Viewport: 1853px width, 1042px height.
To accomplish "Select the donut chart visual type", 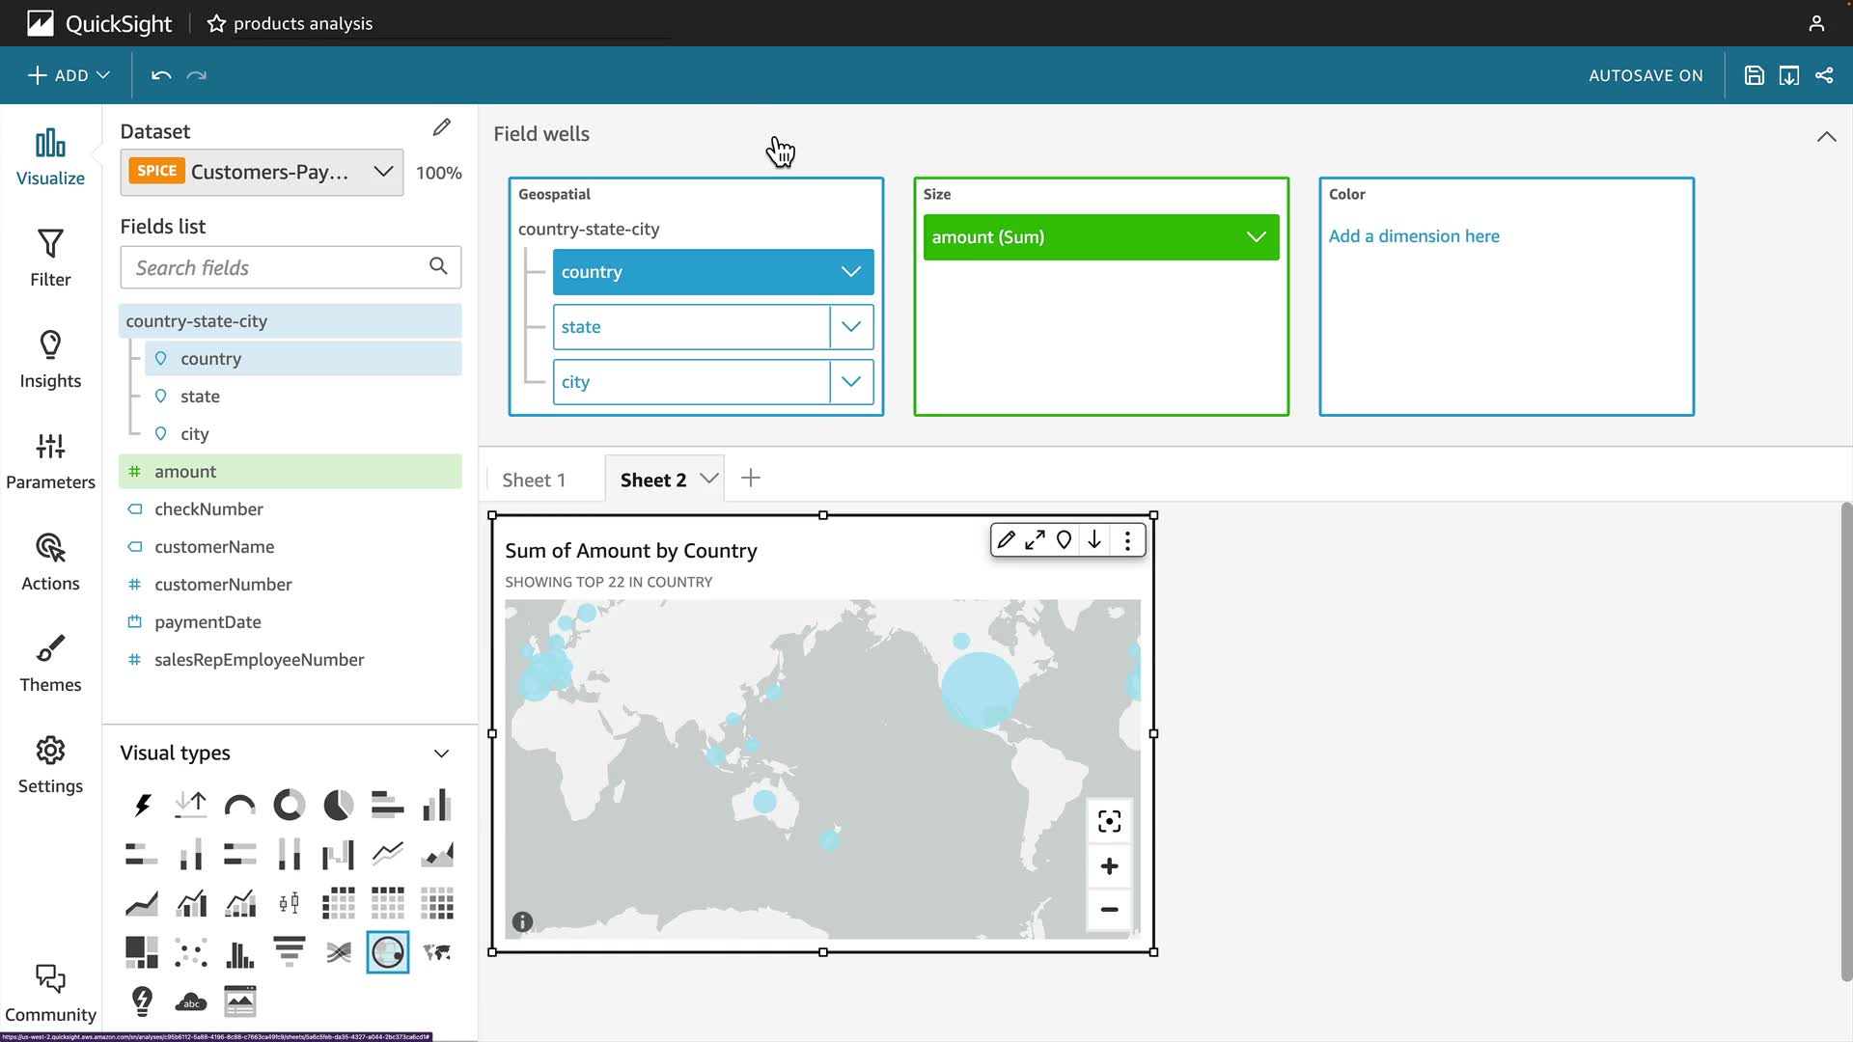I will (x=289, y=805).
